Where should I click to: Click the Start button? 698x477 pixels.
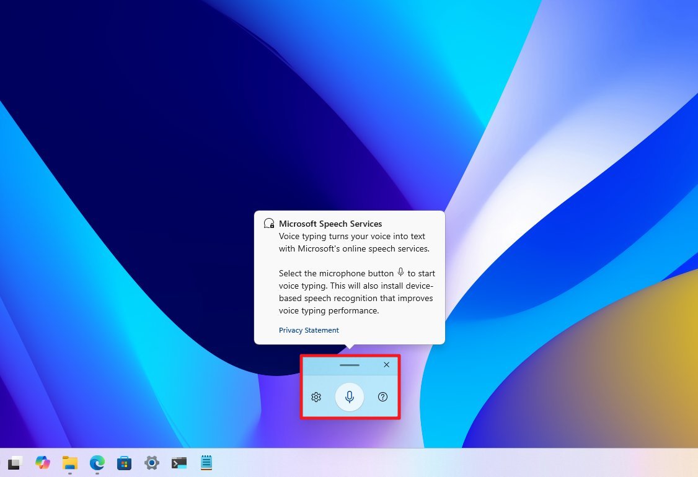click(x=14, y=463)
